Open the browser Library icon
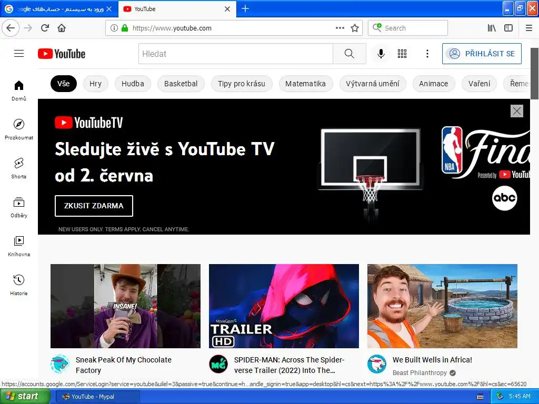 click(x=492, y=28)
